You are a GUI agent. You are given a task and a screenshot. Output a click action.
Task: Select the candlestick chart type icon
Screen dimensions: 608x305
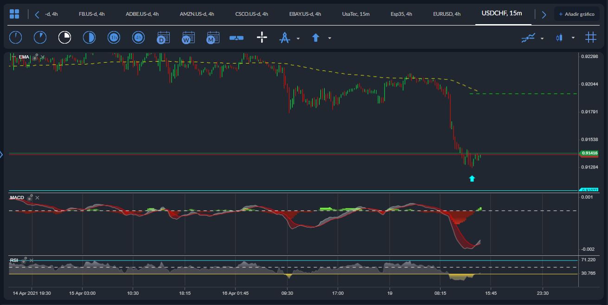coord(559,37)
